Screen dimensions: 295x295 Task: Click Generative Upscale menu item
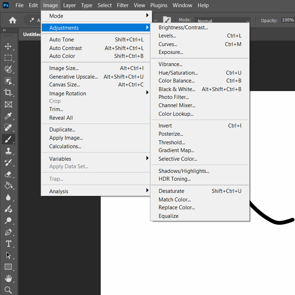pyautogui.click(x=96, y=76)
